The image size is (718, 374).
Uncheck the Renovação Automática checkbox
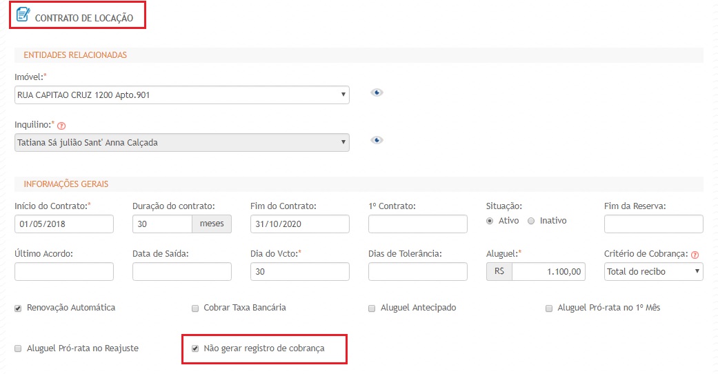(19, 308)
